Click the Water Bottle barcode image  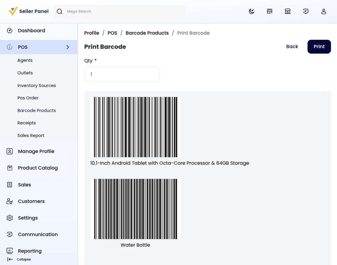(135, 209)
